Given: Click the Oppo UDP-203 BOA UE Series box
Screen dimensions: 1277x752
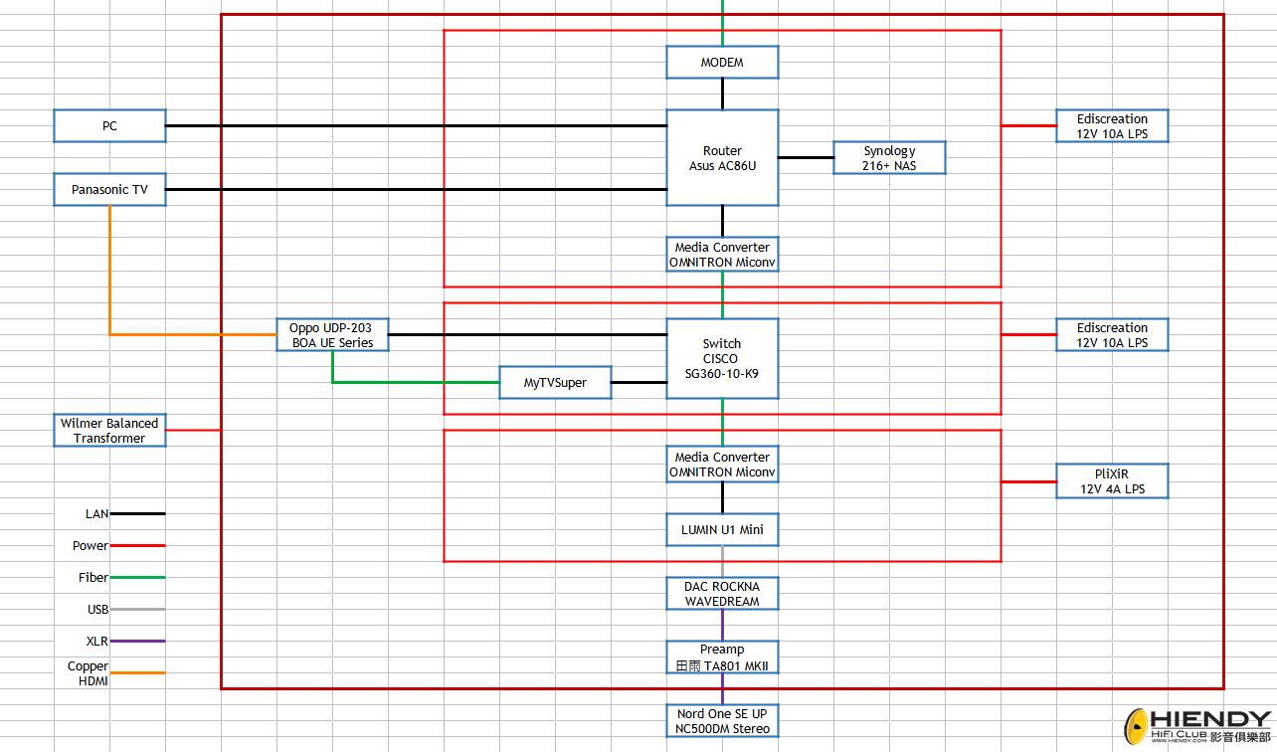Looking at the screenshot, I should 332,334.
